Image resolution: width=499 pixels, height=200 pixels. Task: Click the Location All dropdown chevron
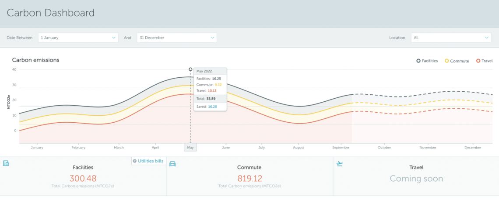(x=487, y=38)
